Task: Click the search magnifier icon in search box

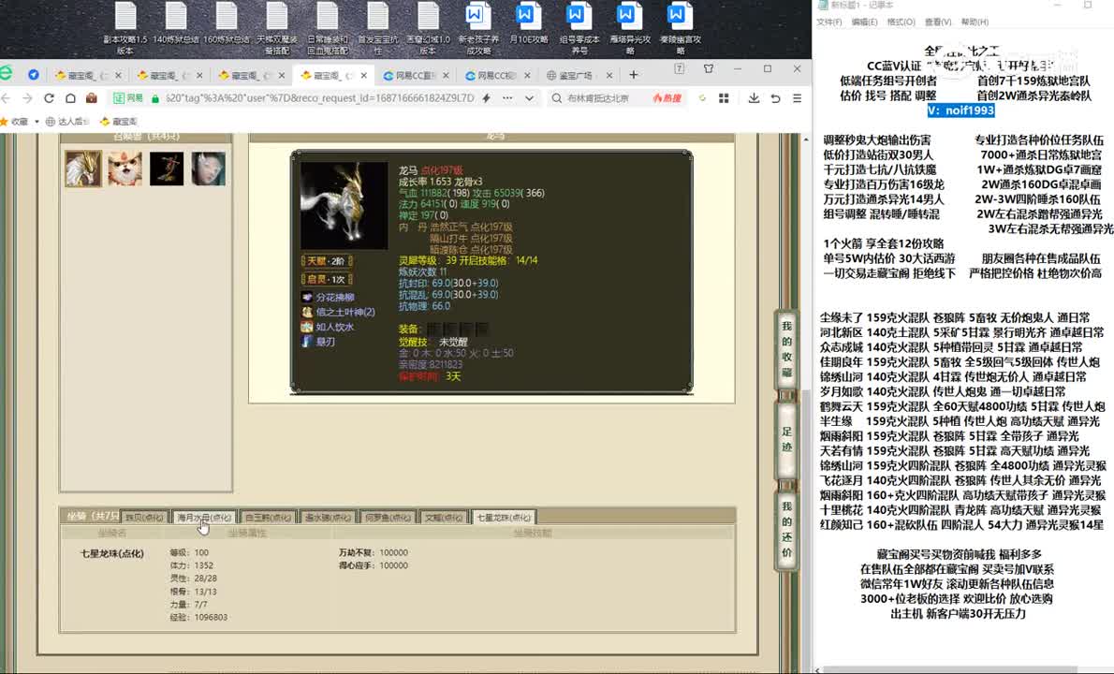Action: coord(556,98)
